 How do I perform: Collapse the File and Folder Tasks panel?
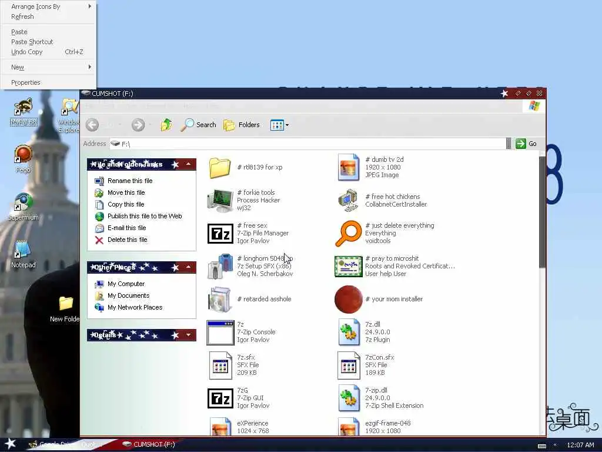[189, 164]
